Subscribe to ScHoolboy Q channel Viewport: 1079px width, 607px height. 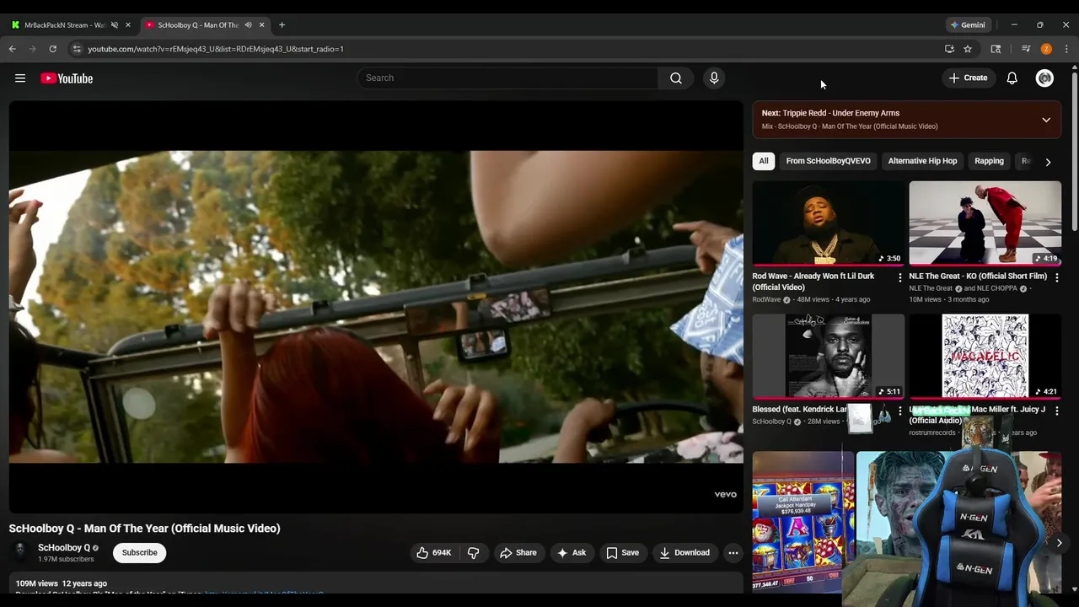click(x=140, y=553)
